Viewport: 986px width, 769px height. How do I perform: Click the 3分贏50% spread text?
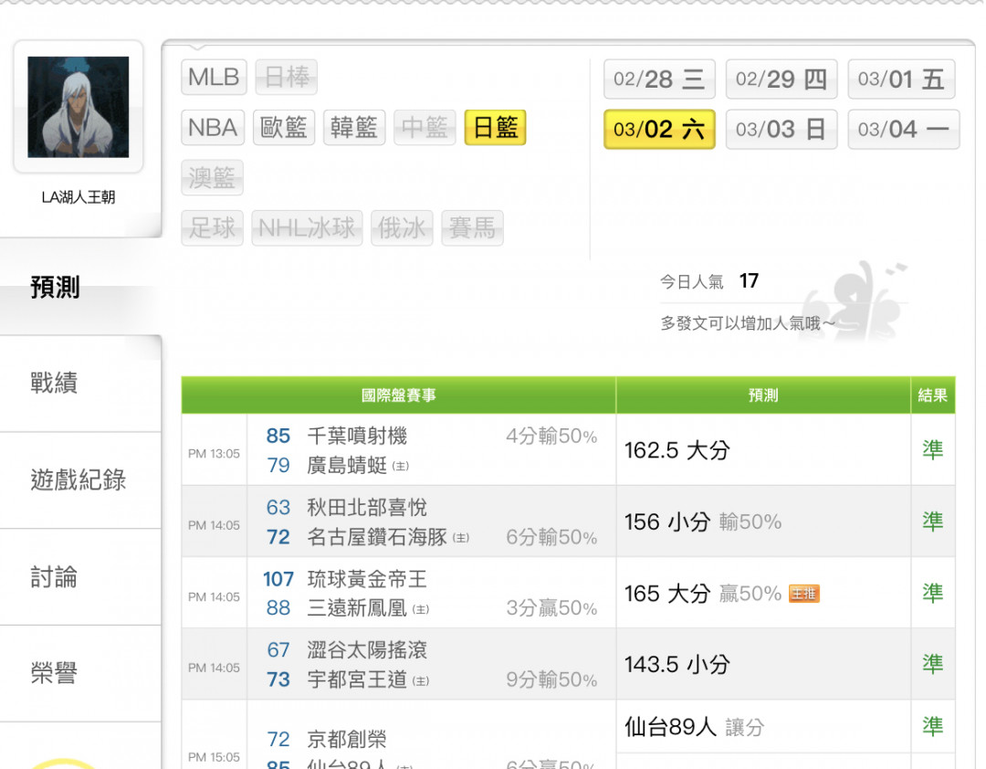click(551, 608)
